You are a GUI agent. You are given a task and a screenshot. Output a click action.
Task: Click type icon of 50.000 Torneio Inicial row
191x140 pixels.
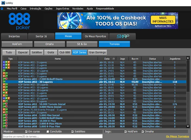[x=5, y=104]
